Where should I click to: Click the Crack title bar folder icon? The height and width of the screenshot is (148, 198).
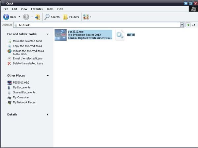click(x=3, y=3)
